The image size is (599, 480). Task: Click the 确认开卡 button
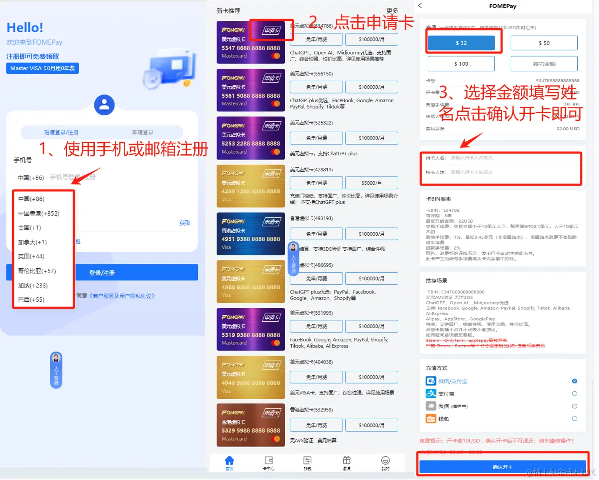click(502, 467)
